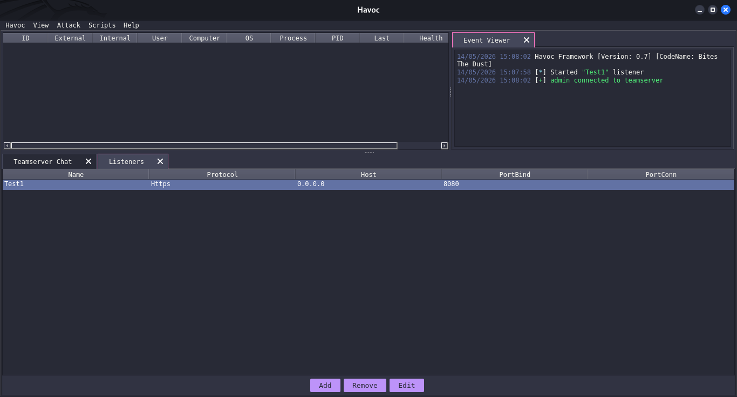The height and width of the screenshot is (397, 737).
Task: Close the Listeners tab
Action: (x=160, y=161)
